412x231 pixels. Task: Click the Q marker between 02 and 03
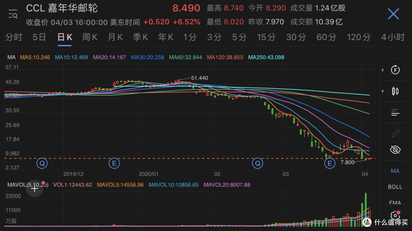point(257,163)
